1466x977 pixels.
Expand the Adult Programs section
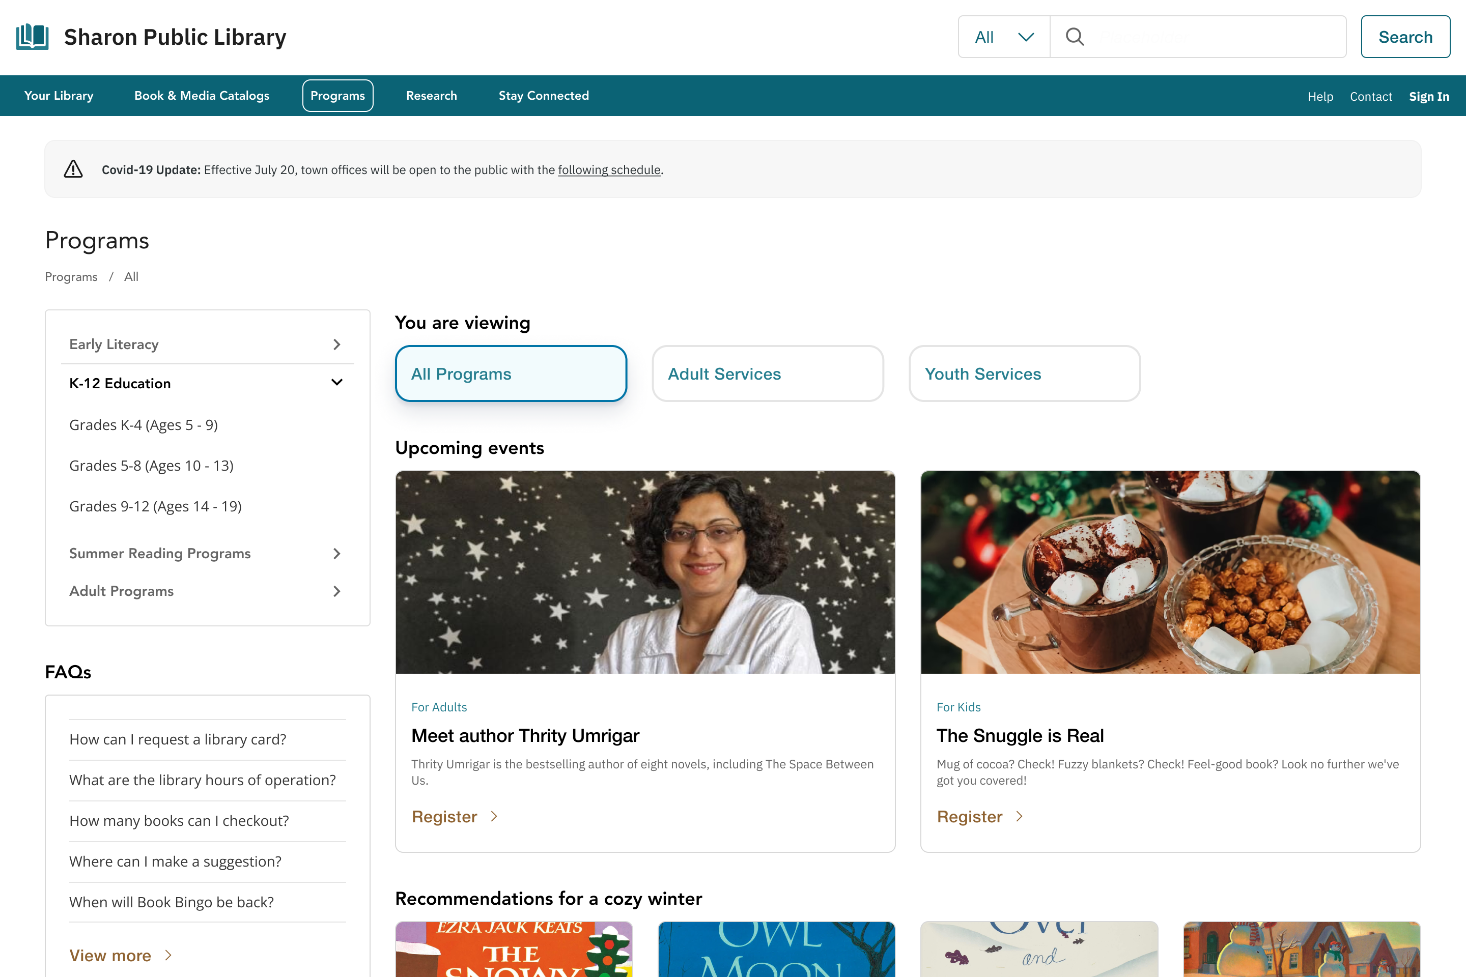(x=336, y=591)
